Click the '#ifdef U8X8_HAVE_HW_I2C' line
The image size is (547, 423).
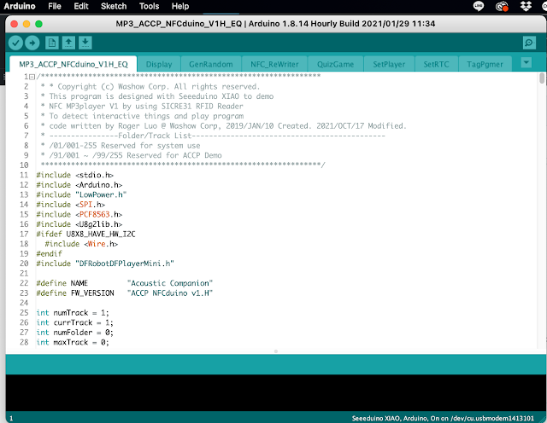(x=85, y=234)
